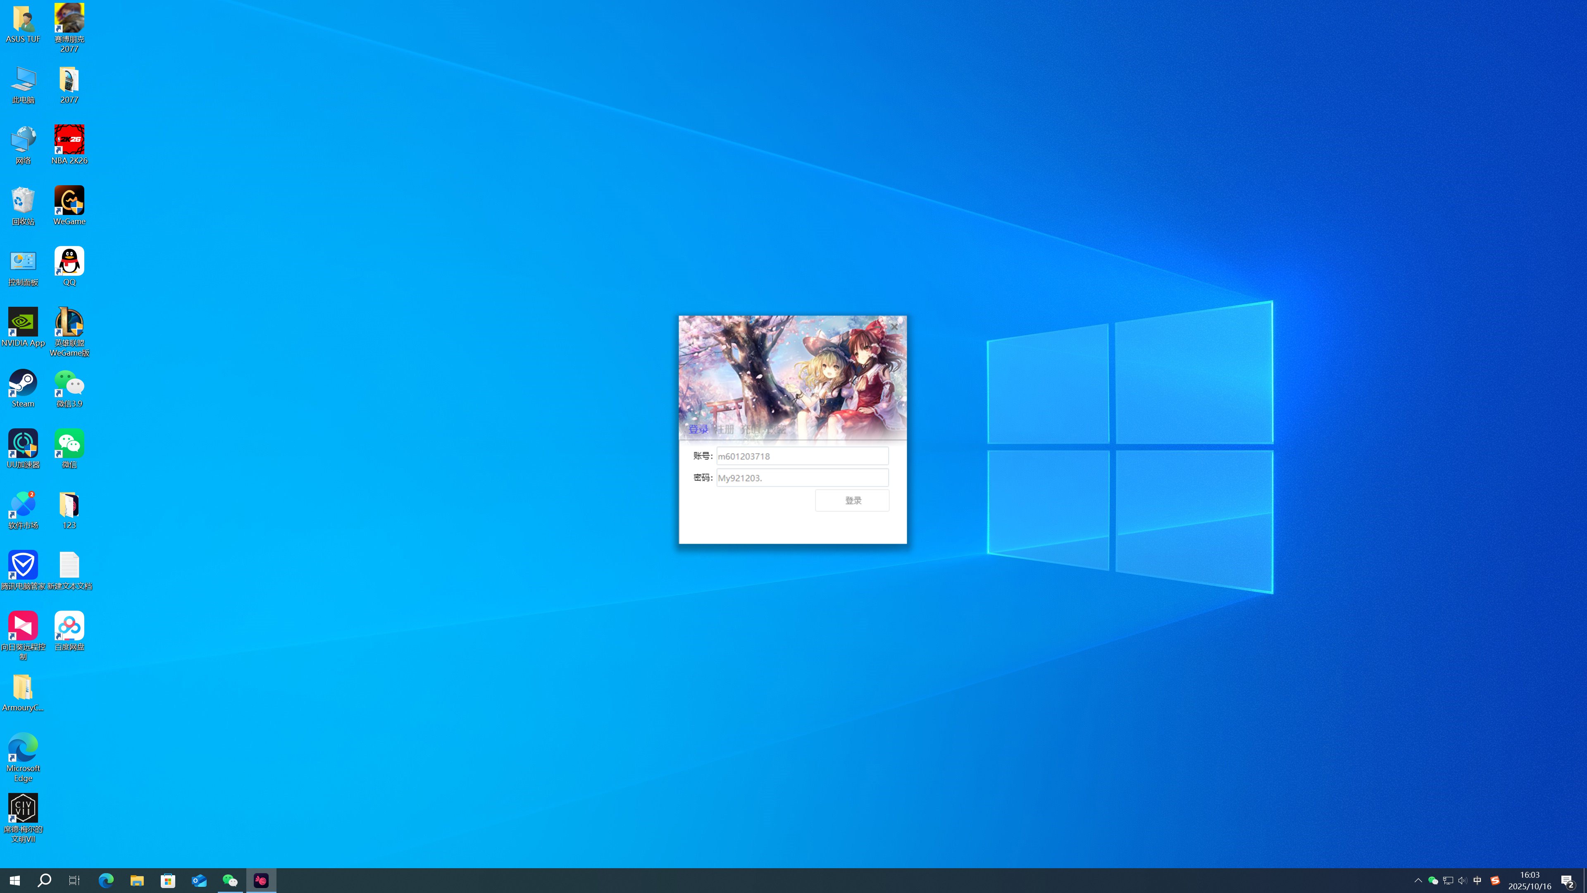
Task: Open the 改密 (change password) tab
Action: (x=776, y=429)
